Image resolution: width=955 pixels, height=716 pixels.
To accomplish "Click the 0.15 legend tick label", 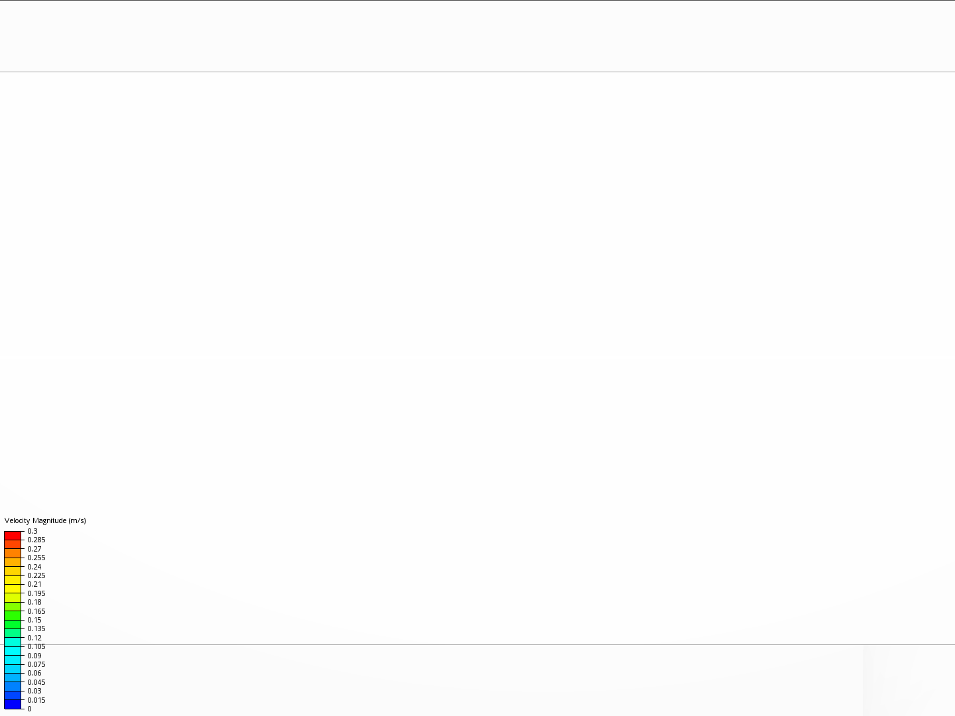I will coord(34,620).
